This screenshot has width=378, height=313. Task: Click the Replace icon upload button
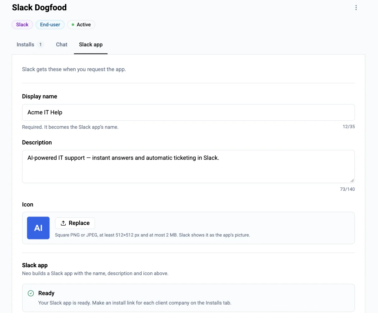pos(75,223)
